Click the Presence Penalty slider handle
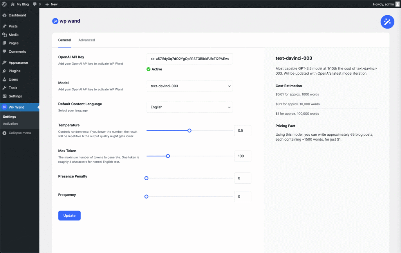Viewport: 401px width, 253px height. point(146,178)
